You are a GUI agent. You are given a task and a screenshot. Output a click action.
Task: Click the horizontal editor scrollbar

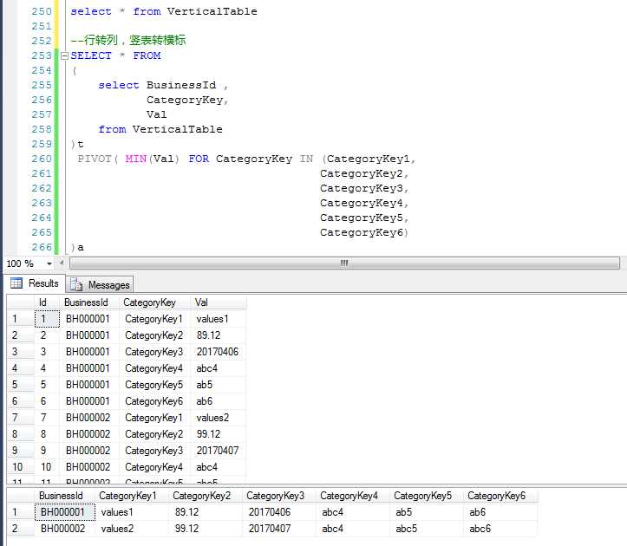[x=344, y=263]
